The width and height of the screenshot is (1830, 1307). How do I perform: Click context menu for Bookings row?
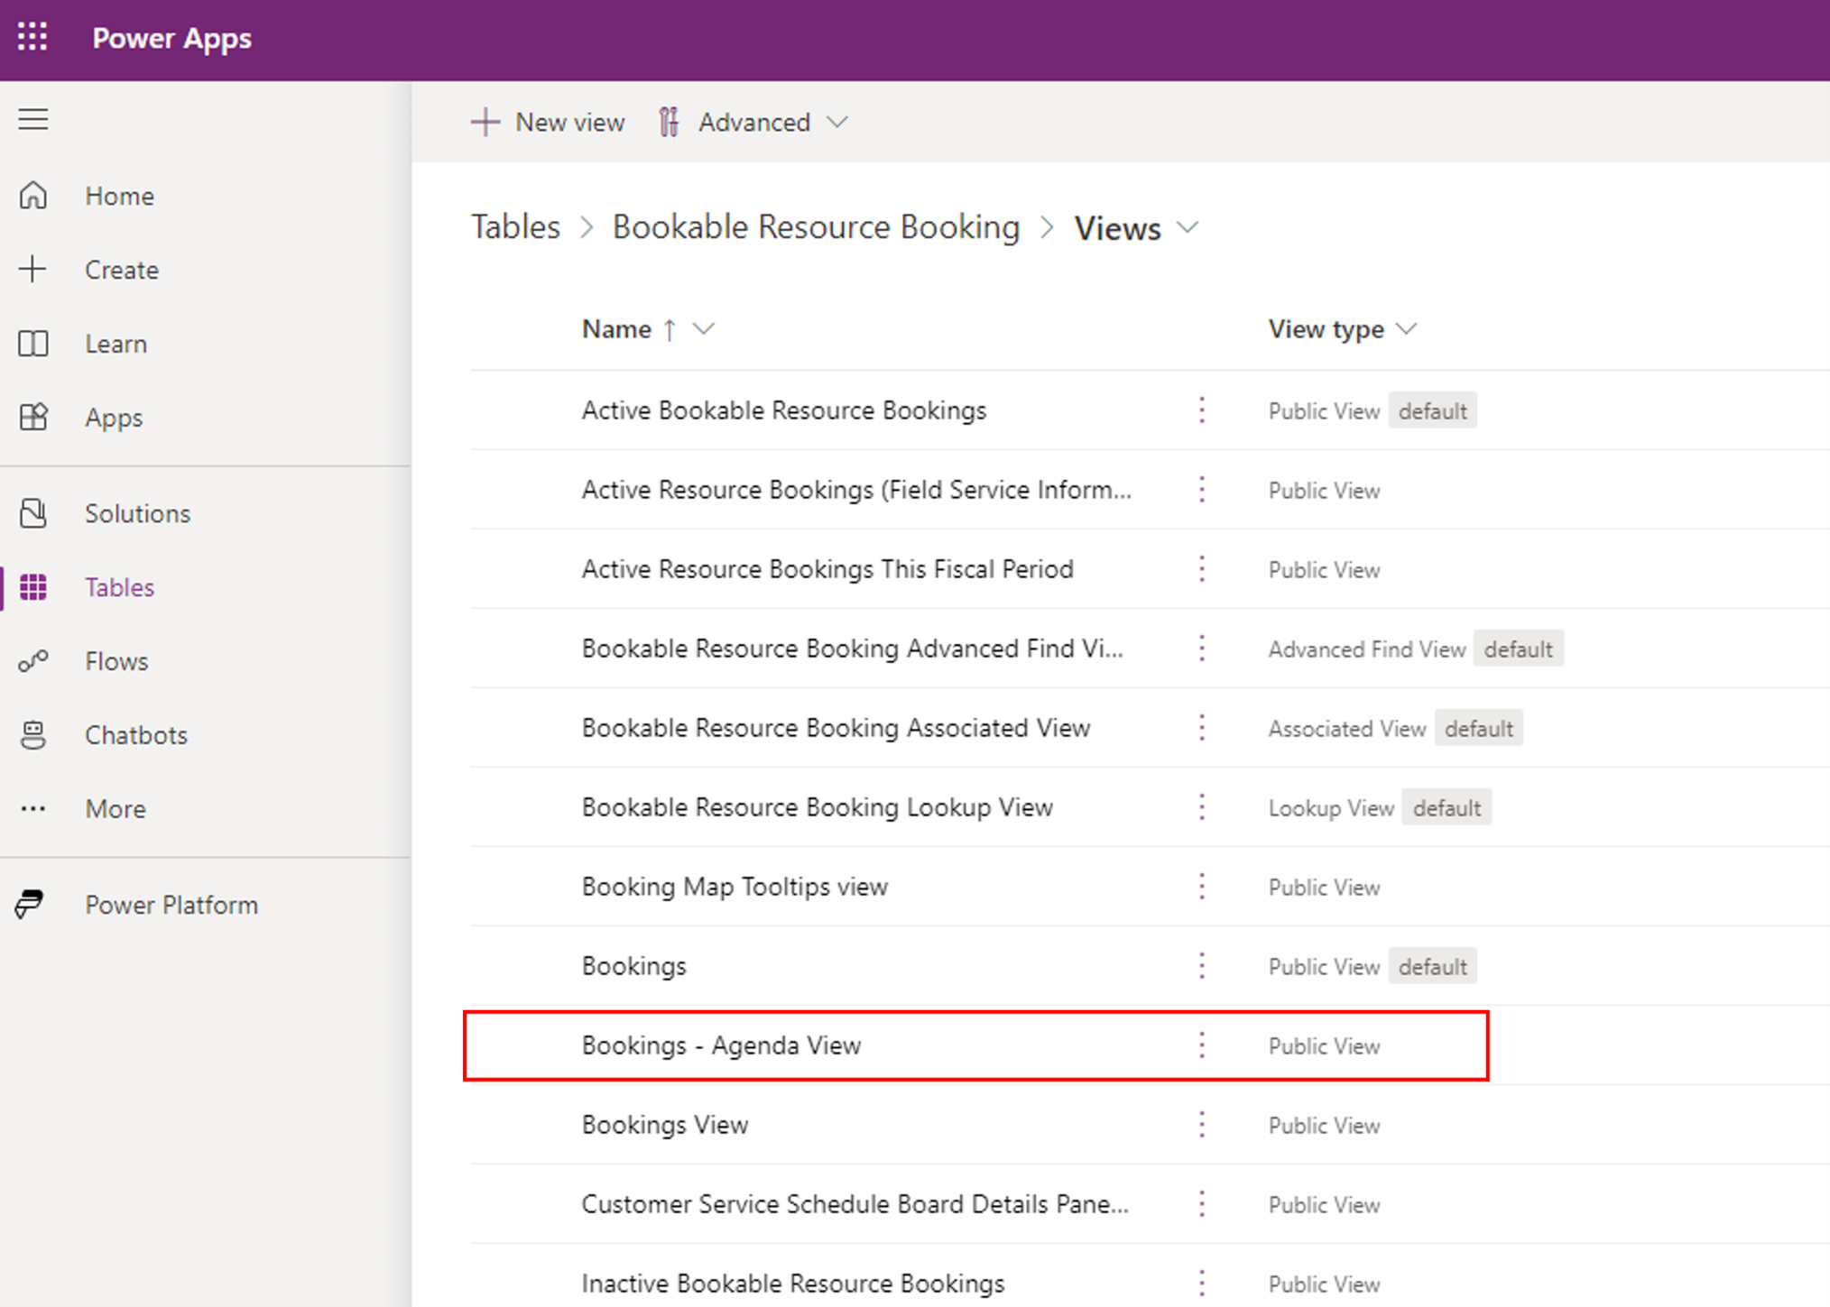[1202, 966]
